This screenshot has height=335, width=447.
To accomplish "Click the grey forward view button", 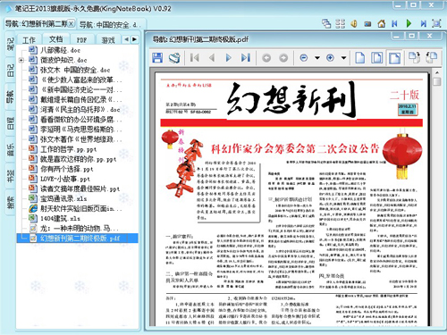I will [283, 58].
